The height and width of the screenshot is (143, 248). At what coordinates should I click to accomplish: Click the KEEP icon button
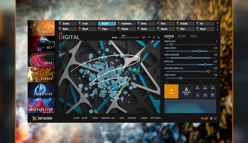198,95
